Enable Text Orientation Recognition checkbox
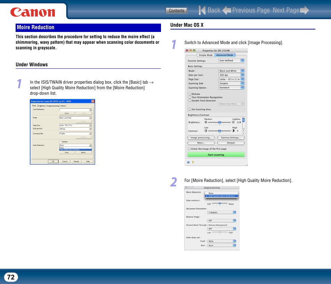This screenshot has width=331, height=284. point(190,97)
